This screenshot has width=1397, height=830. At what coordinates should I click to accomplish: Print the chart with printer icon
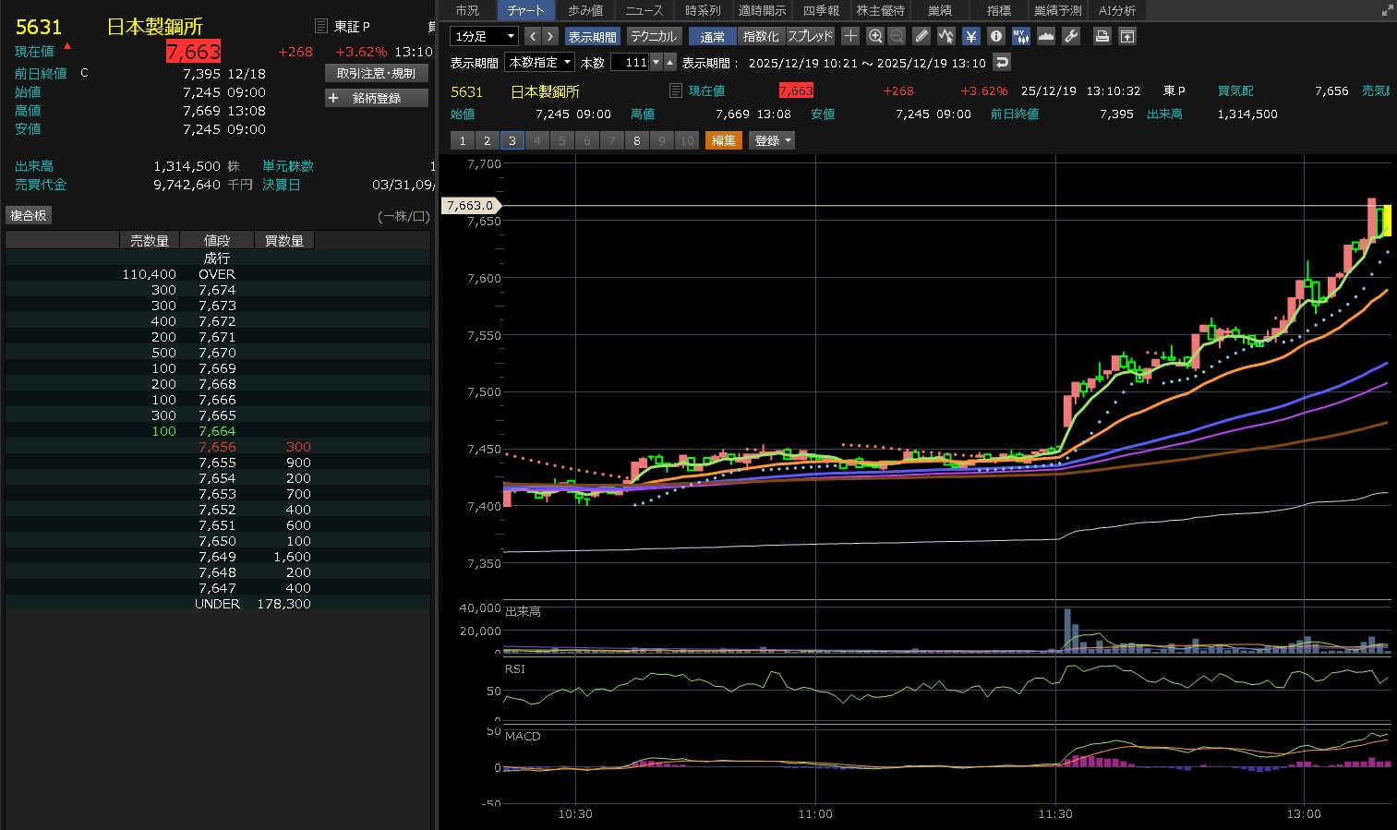pyautogui.click(x=1102, y=36)
